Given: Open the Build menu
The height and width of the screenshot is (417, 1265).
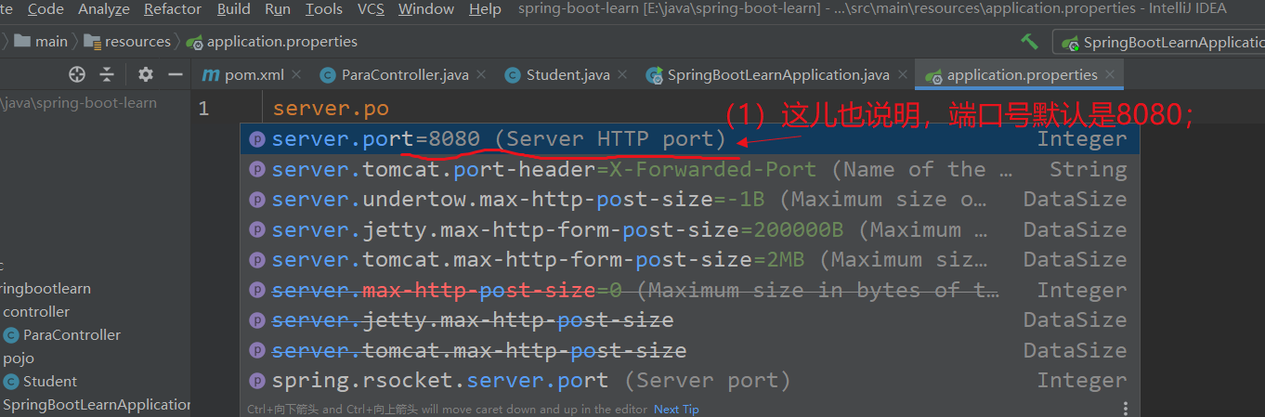Looking at the screenshot, I should [x=234, y=9].
